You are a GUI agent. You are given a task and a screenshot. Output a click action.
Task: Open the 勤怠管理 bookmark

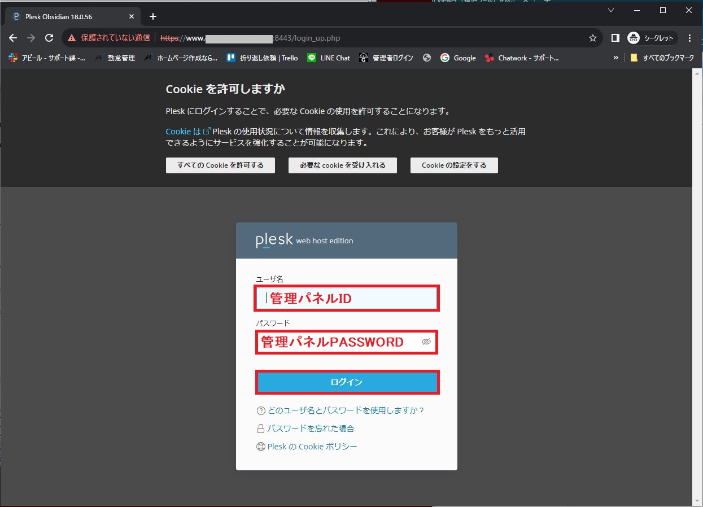115,58
